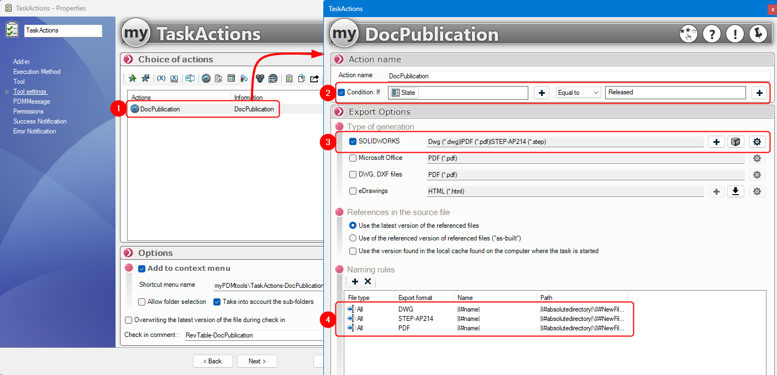The width and height of the screenshot is (777, 375).
Task: Check 'Overwriting the latest version' option
Action: coord(129,320)
